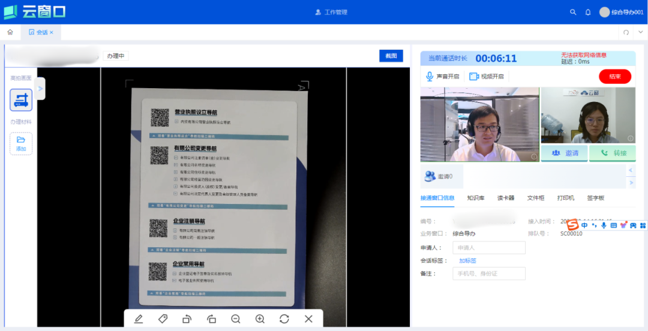Focus the 申请人 input field
Viewport: 648px width, 331px height.
pos(489,248)
